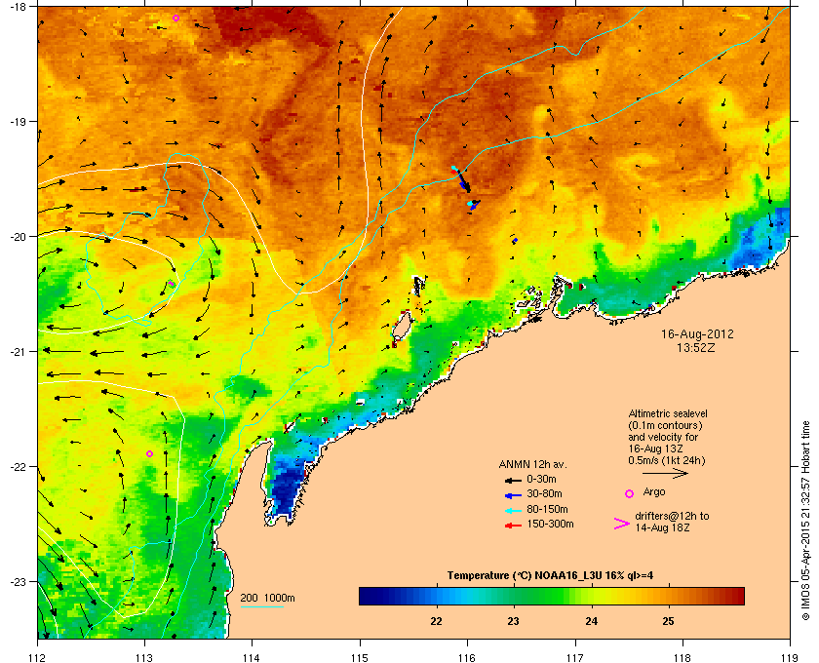Click the red 150-300m legend arrow
This screenshot has width=819, height=663.
coord(513,526)
